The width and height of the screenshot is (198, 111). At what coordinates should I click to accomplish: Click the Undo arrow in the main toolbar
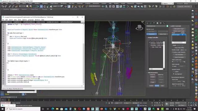pyautogui.click(x=3, y=6)
